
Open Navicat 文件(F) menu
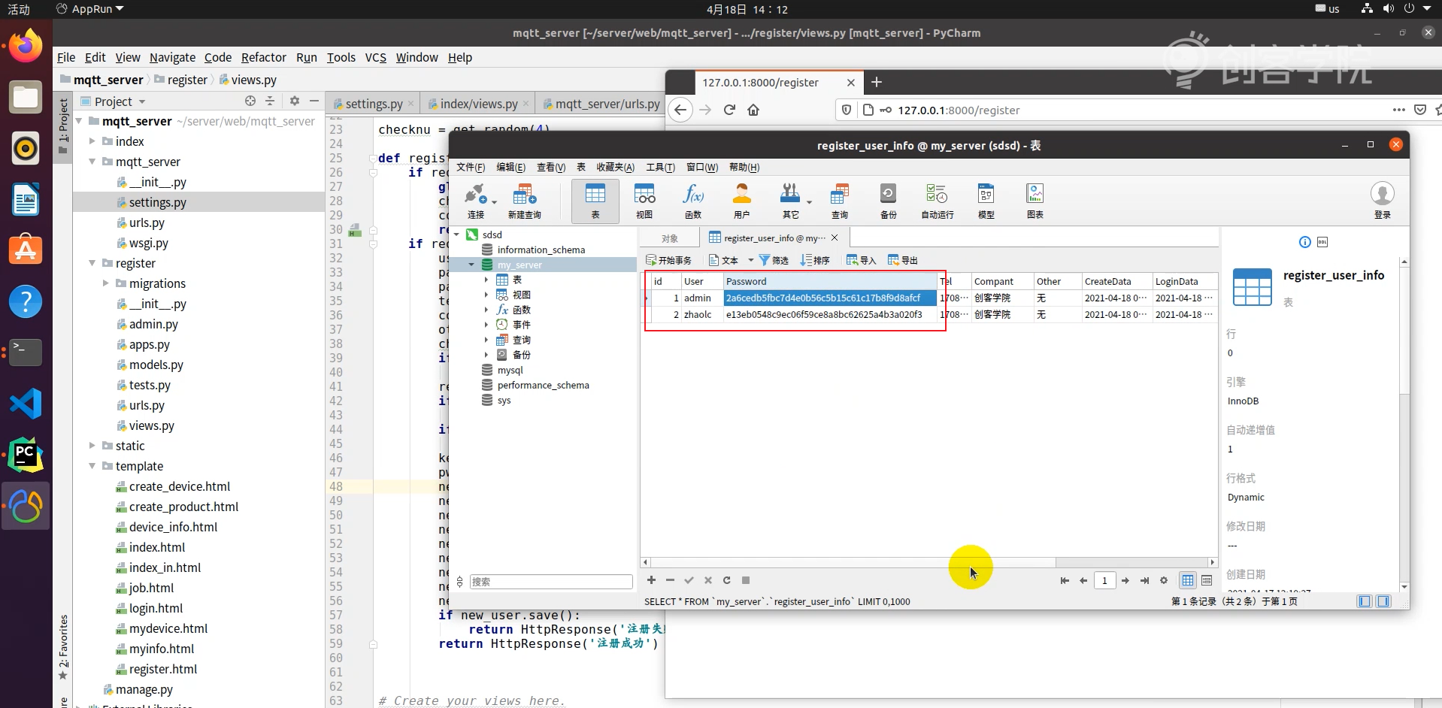click(471, 167)
